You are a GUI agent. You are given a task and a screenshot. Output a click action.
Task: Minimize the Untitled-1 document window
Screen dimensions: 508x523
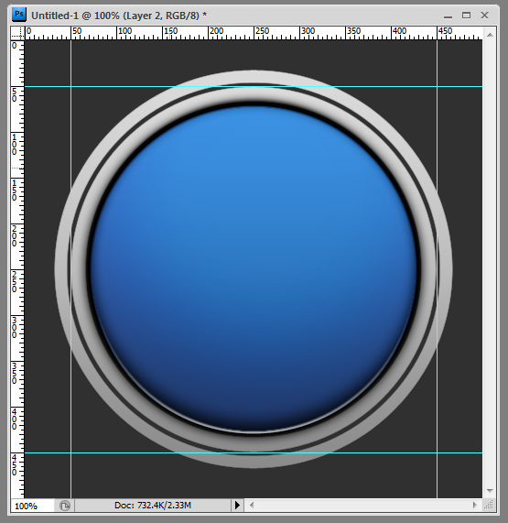click(448, 16)
